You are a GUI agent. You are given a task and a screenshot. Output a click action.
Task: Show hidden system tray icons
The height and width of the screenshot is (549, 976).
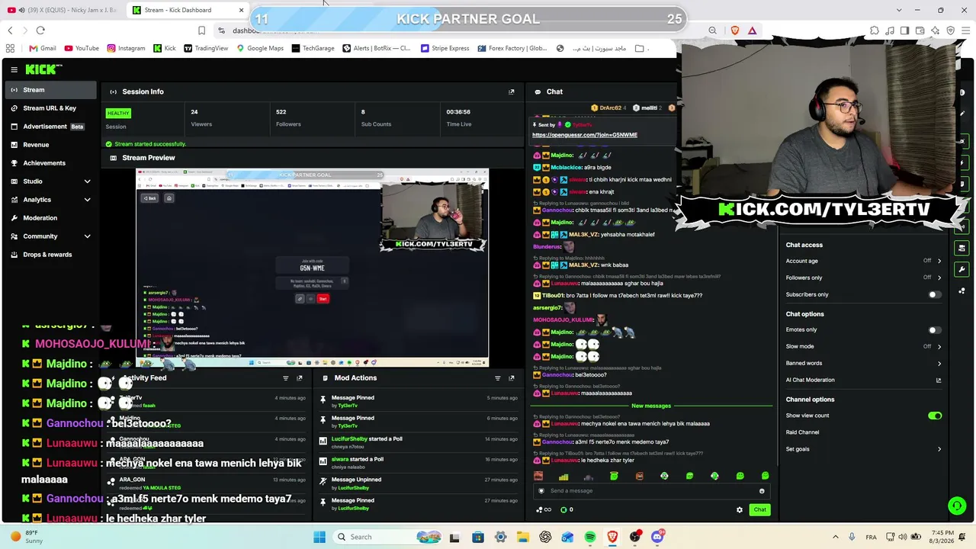835,537
